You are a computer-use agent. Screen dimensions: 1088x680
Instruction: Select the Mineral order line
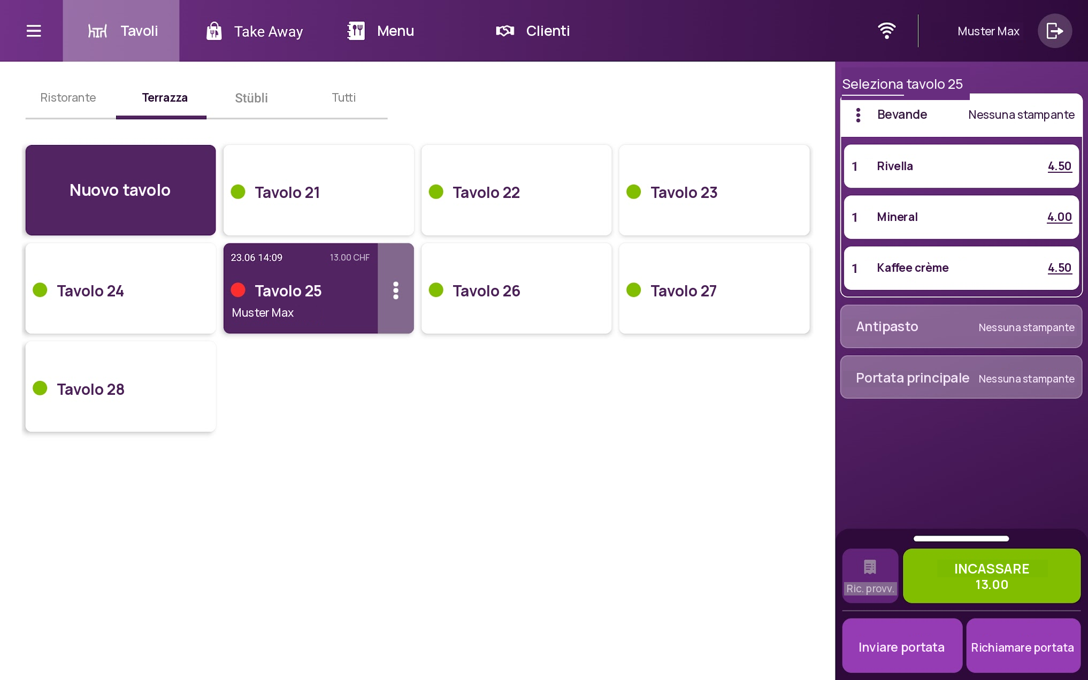tap(961, 217)
